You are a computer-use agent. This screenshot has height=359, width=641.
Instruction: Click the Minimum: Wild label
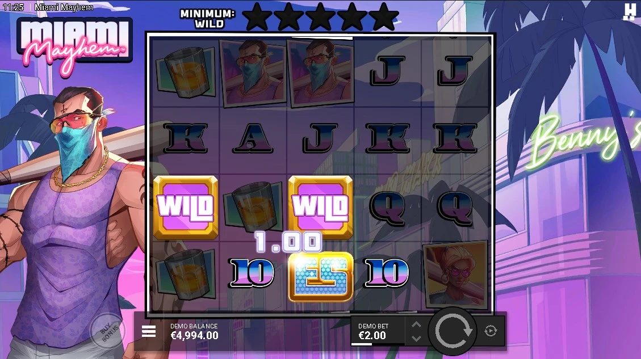click(x=208, y=19)
